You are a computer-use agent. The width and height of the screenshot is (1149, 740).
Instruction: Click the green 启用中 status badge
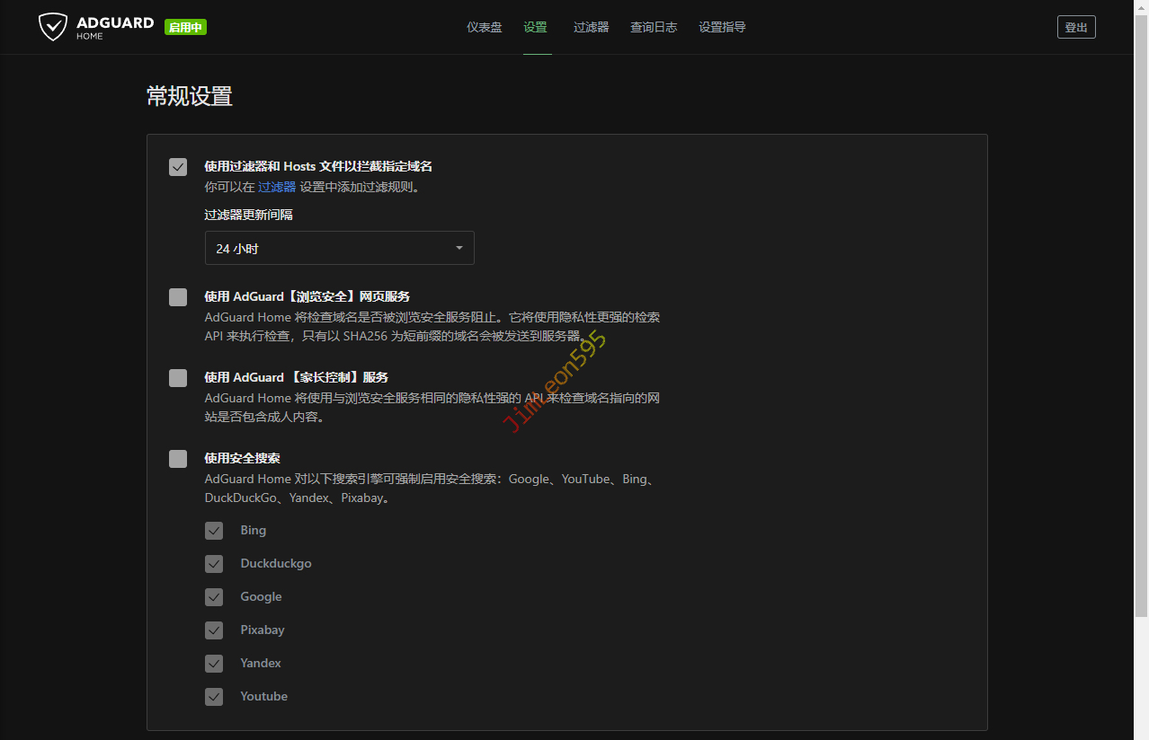click(x=185, y=28)
